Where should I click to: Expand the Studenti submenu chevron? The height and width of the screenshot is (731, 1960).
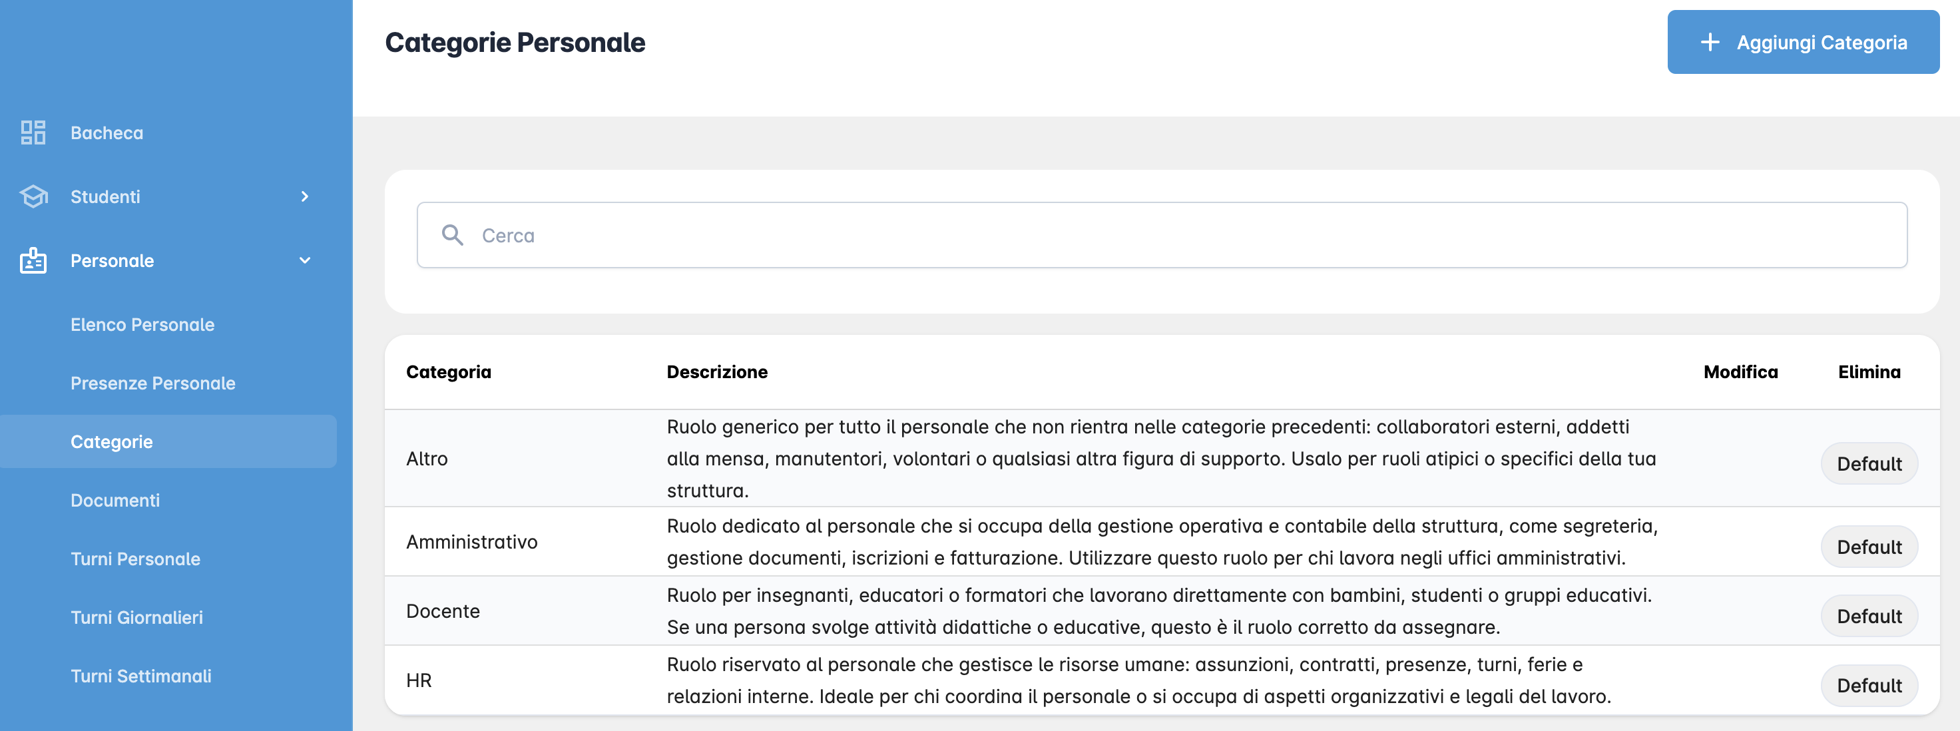coord(304,196)
